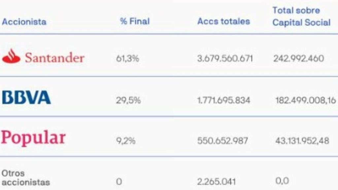
Task: Click BBVA capital value 182.499.008,16
Action: click(305, 100)
